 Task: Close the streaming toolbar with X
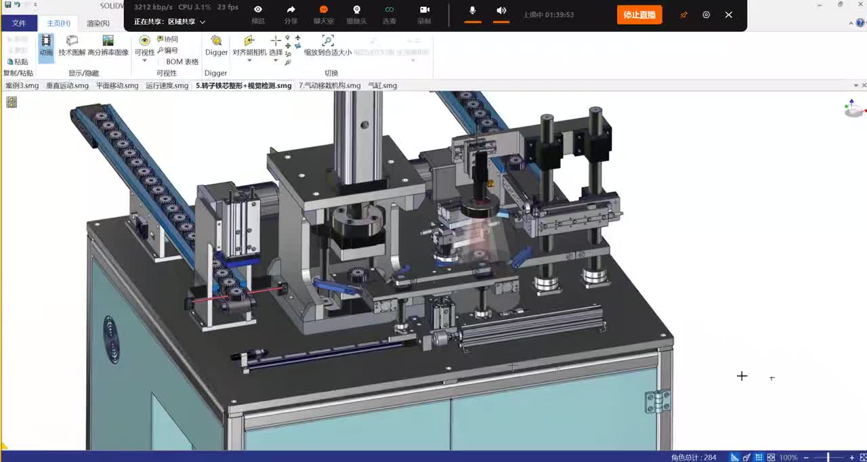pyautogui.click(x=729, y=15)
